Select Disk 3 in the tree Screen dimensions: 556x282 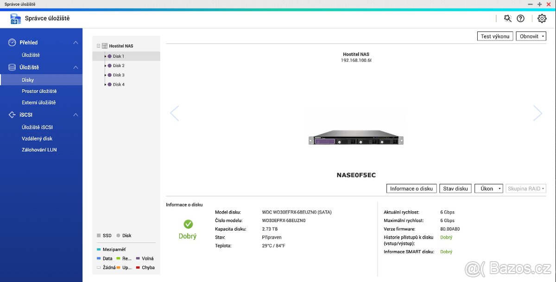119,75
